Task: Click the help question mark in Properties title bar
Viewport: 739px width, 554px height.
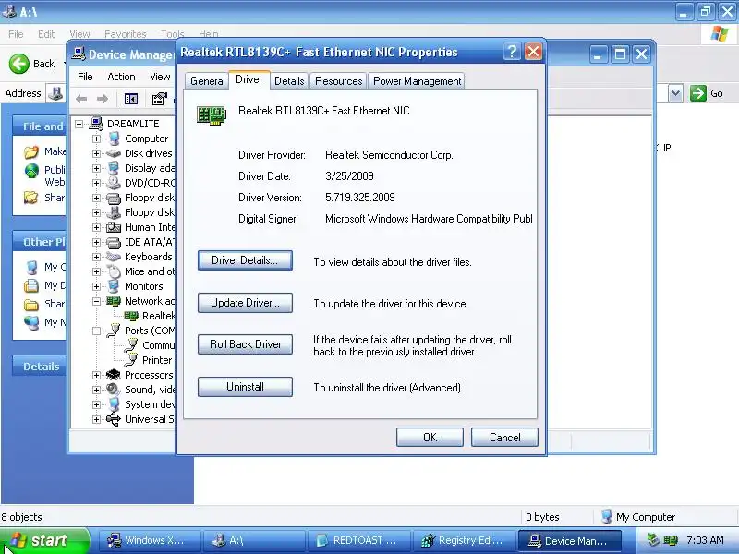Action: click(512, 52)
